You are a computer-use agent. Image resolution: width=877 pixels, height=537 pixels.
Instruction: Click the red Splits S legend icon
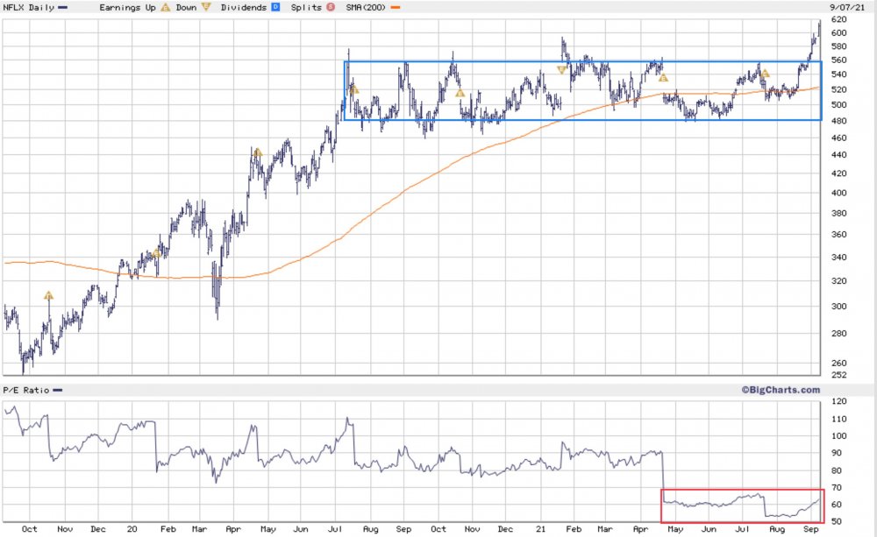pyautogui.click(x=331, y=7)
